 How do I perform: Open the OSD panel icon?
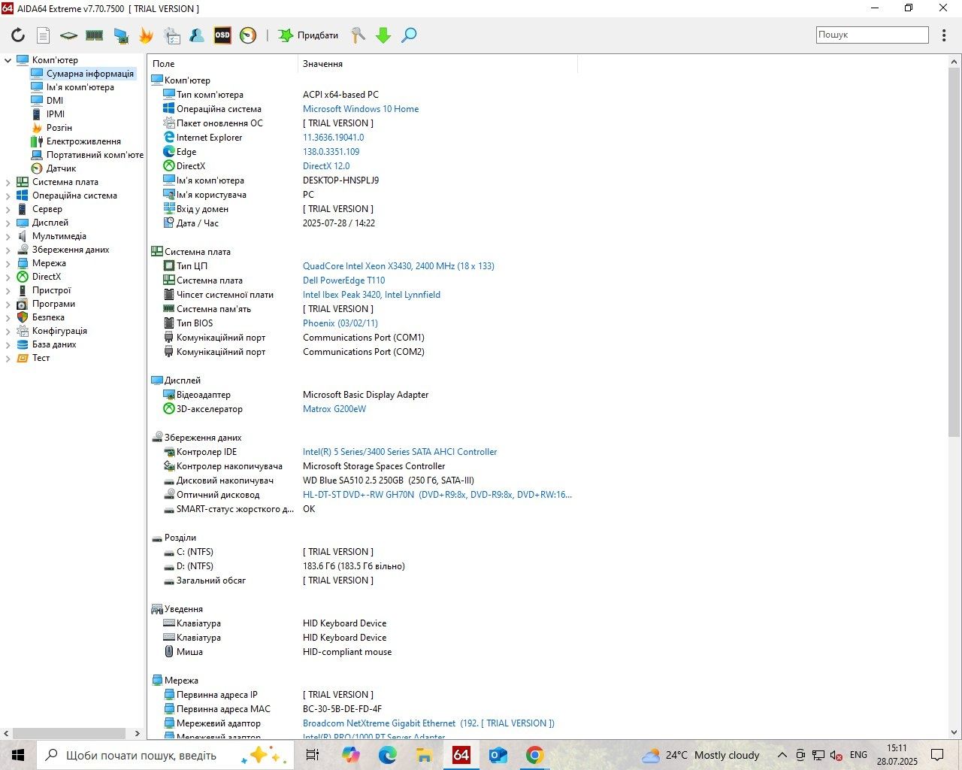(222, 35)
